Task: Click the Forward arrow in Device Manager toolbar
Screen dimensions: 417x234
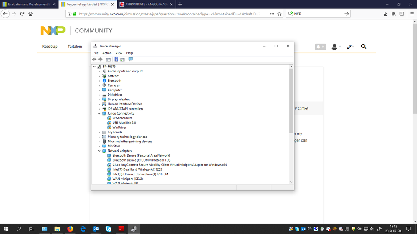Action: tap(100, 60)
